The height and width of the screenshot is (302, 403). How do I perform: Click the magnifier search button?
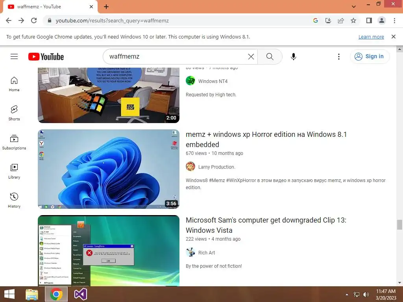(x=270, y=57)
